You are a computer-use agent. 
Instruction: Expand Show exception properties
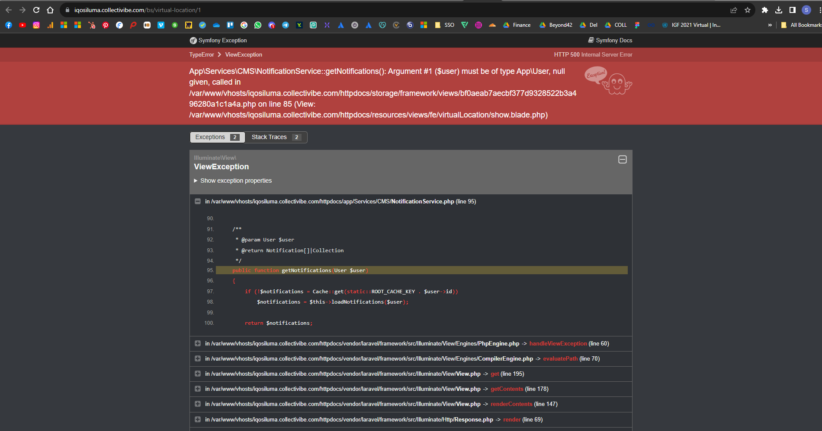pos(233,181)
